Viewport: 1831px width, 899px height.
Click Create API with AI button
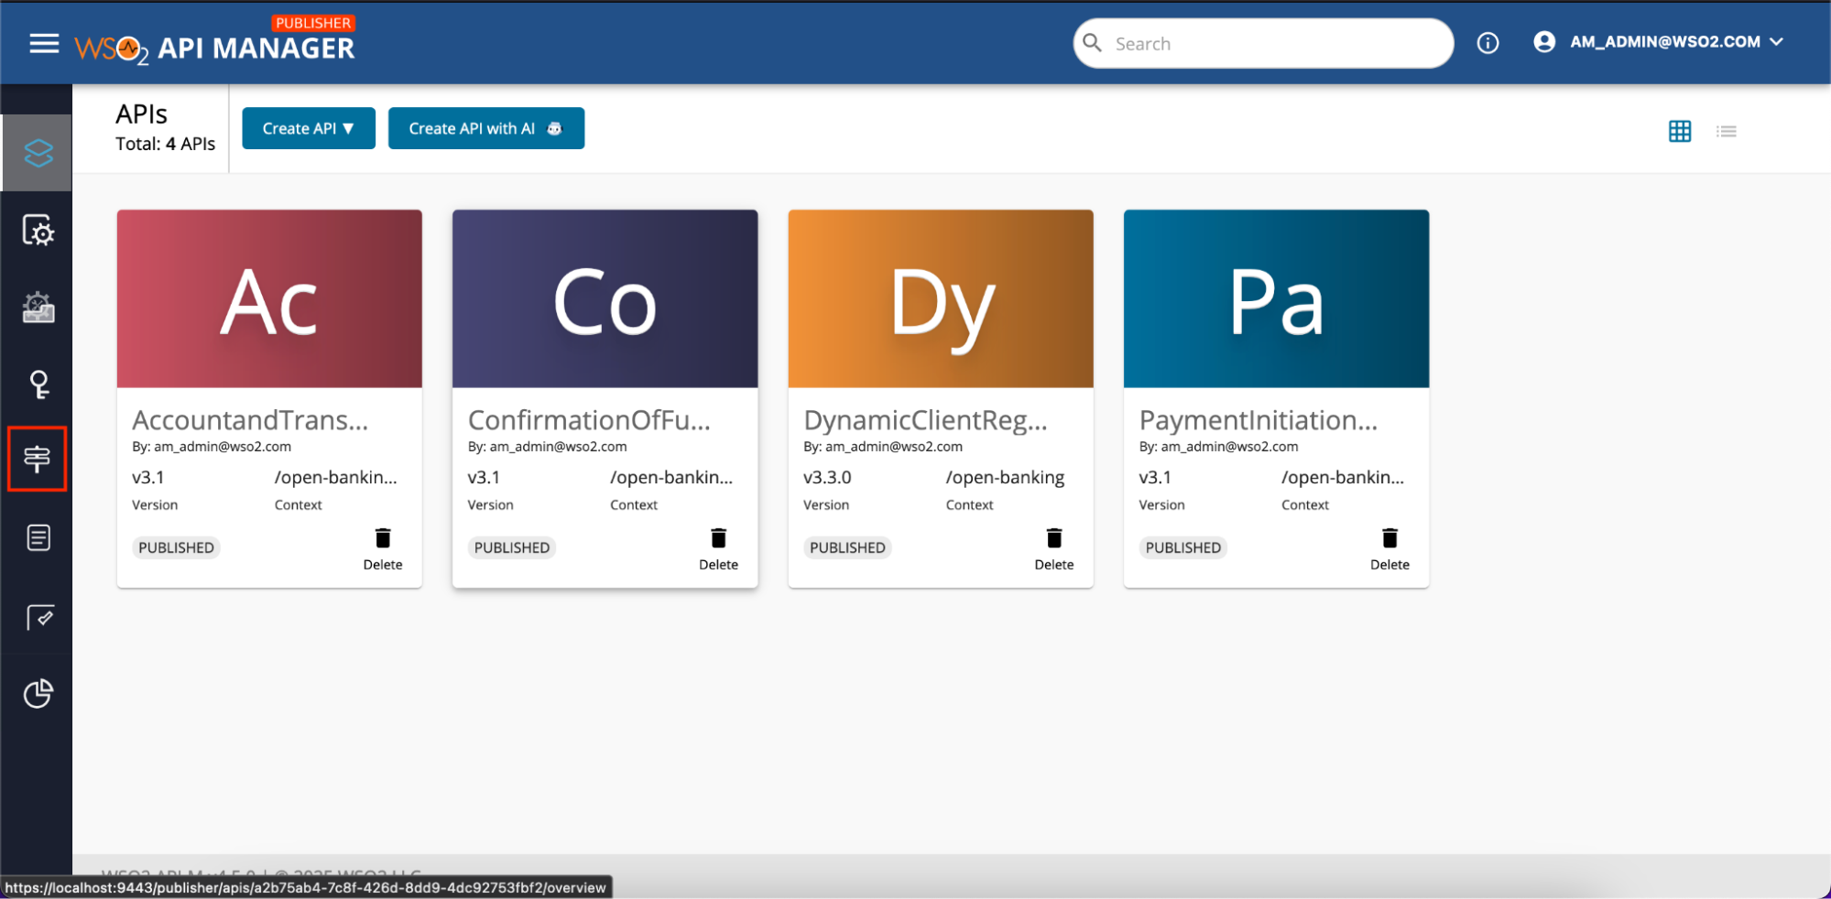(x=485, y=128)
